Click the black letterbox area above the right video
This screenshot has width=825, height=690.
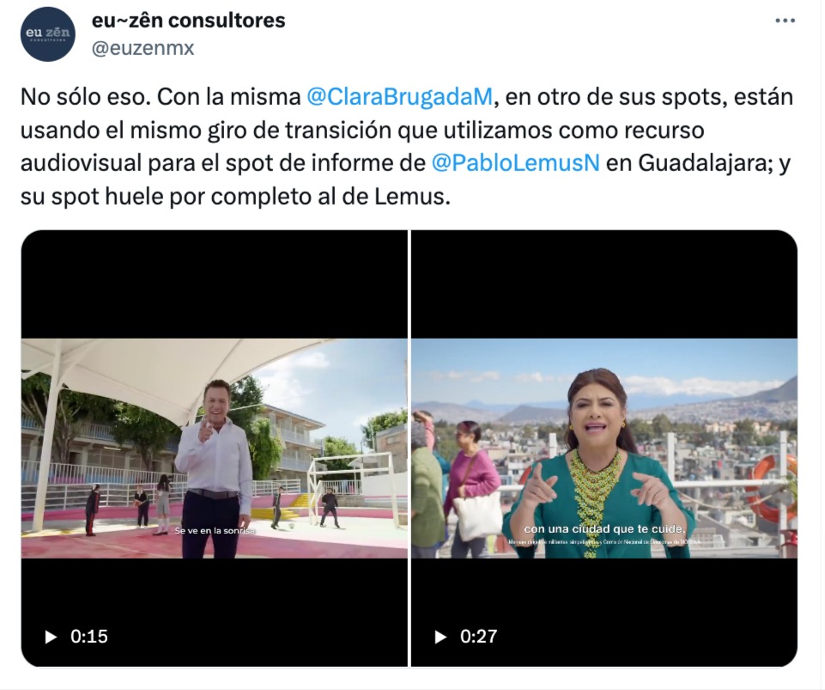click(x=604, y=284)
